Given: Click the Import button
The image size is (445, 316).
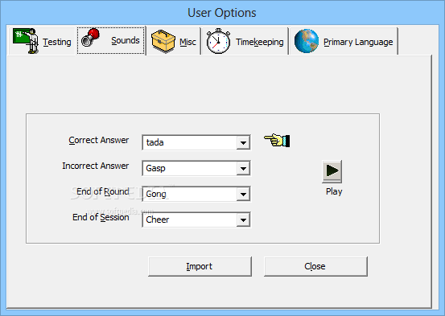Looking at the screenshot, I should [x=200, y=266].
